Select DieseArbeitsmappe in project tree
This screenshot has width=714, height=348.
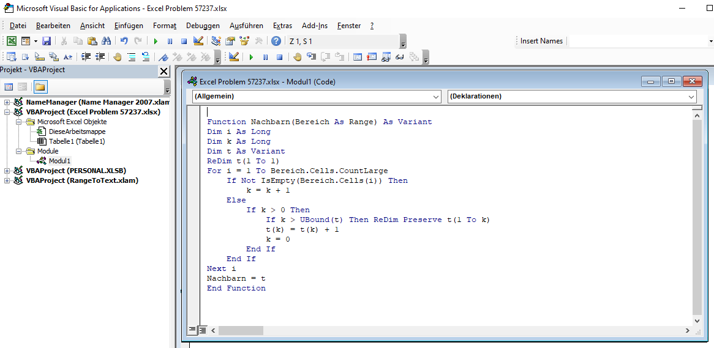[77, 131]
